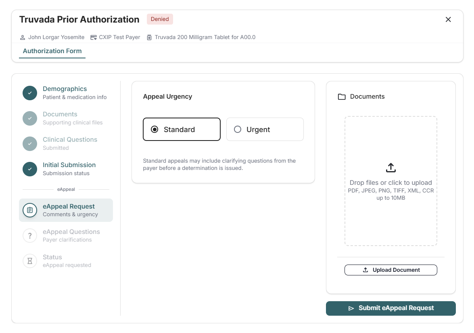474x333 pixels.
Task: Click the Truvada Prior Authorization title
Action: tap(79, 19)
